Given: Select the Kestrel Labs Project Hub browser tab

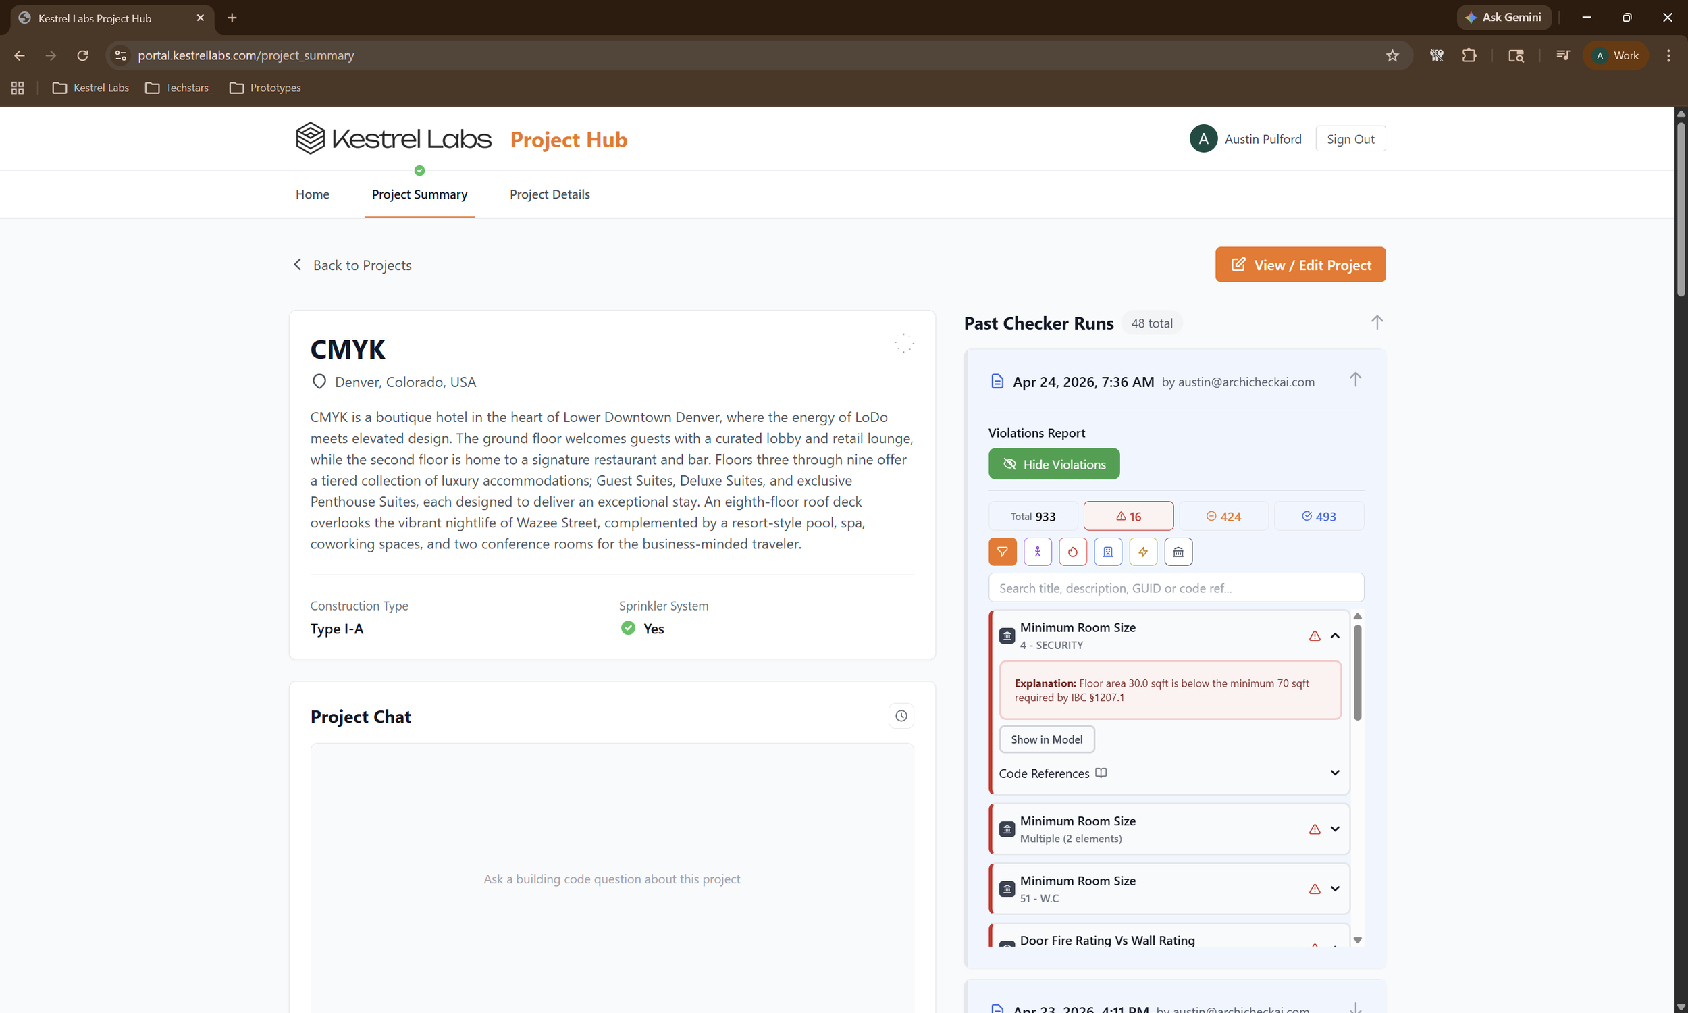Looking at the screenshot, I should coord(112,18).
